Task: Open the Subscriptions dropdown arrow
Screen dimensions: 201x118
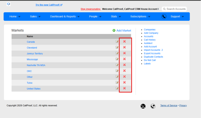Action: [149, 17]
